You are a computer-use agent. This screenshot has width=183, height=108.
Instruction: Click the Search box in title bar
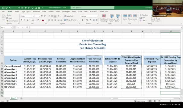pos(92,8)
